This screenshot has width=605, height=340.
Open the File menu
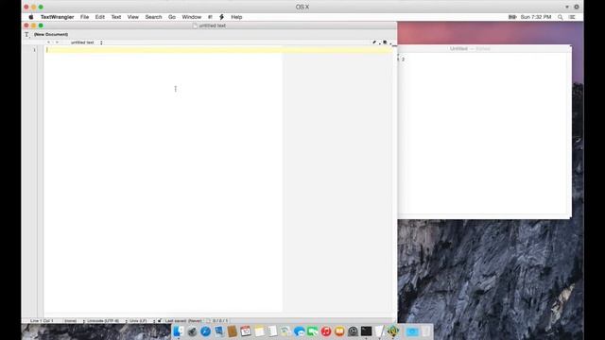(x=84, y=17)
